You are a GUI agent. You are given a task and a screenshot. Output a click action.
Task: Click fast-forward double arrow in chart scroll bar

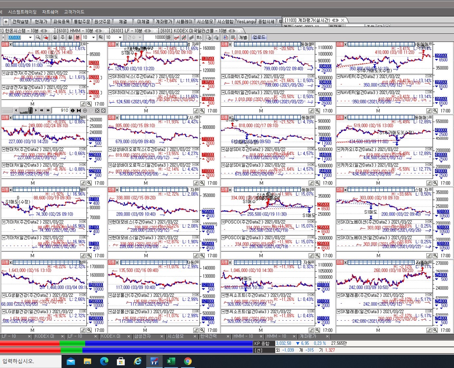[48, 111]
